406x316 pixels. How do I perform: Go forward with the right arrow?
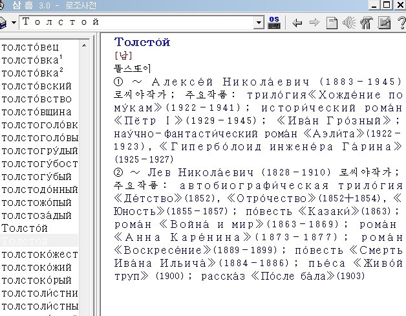tap(314, 23)
